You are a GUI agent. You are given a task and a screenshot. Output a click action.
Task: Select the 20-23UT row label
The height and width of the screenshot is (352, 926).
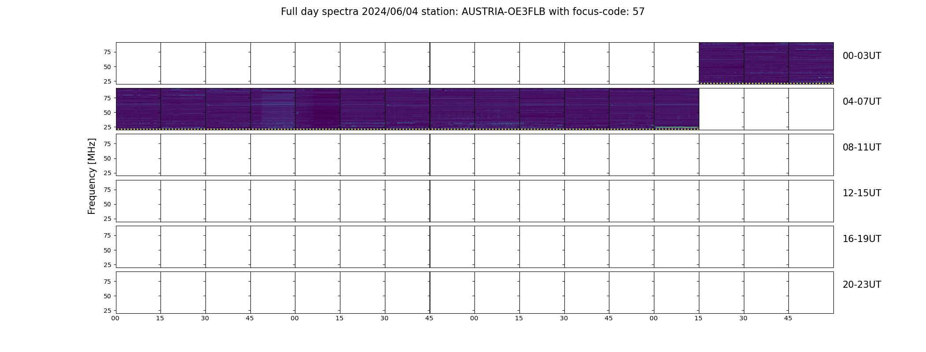click(862, 285)
